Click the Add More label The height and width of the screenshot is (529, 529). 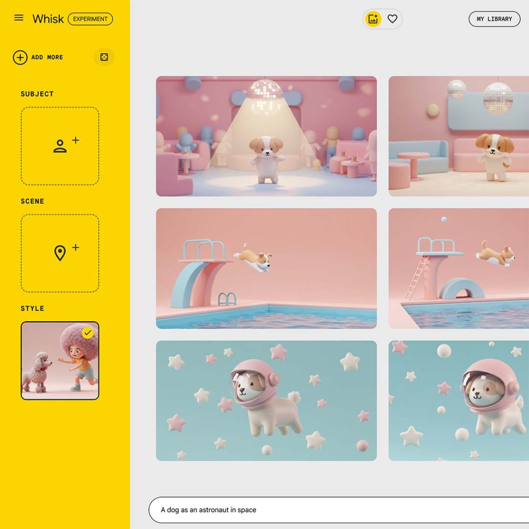(x=47, y=57)
